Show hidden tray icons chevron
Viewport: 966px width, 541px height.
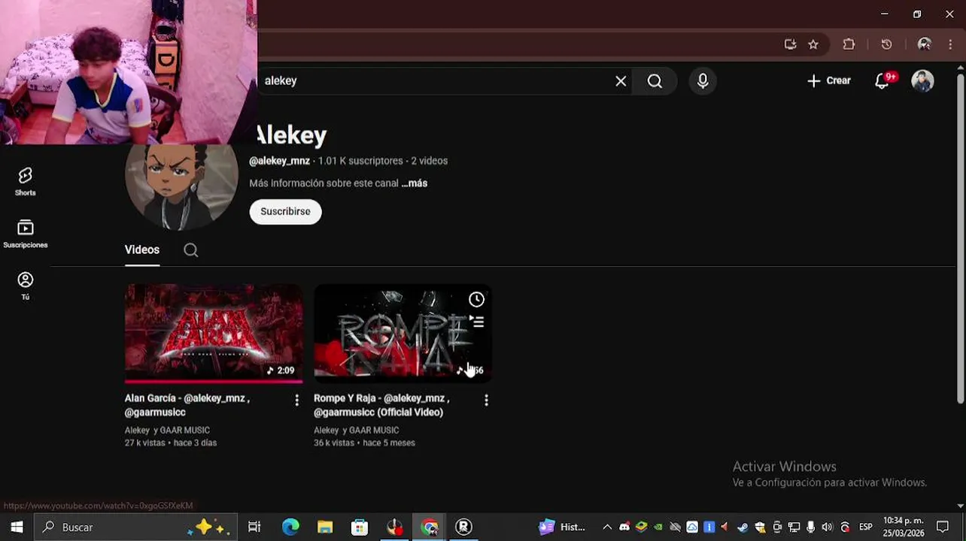pyautogui.click(x=607, y=527)
